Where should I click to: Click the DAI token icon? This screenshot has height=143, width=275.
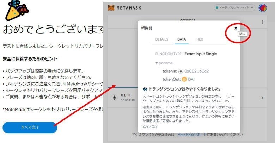184,79
